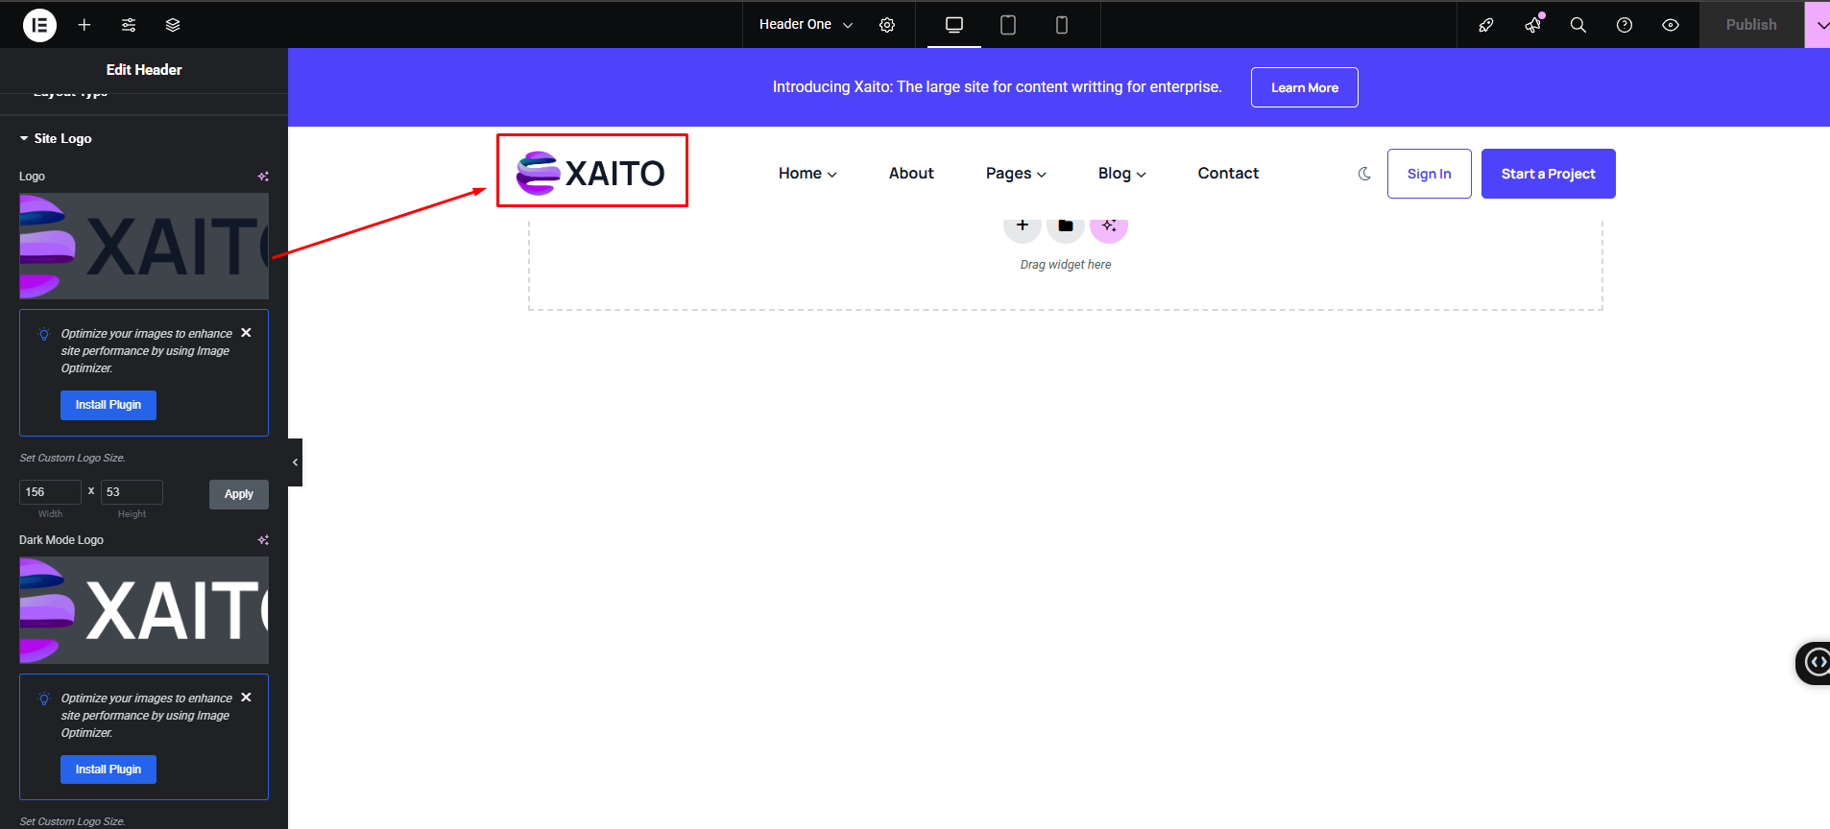
Task: Open the Blog navigation menu
Action: pyautogui.click(x=1121, y=174)
